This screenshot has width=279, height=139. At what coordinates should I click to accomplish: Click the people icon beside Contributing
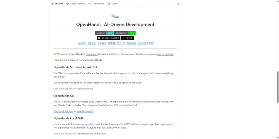(90, 4)
